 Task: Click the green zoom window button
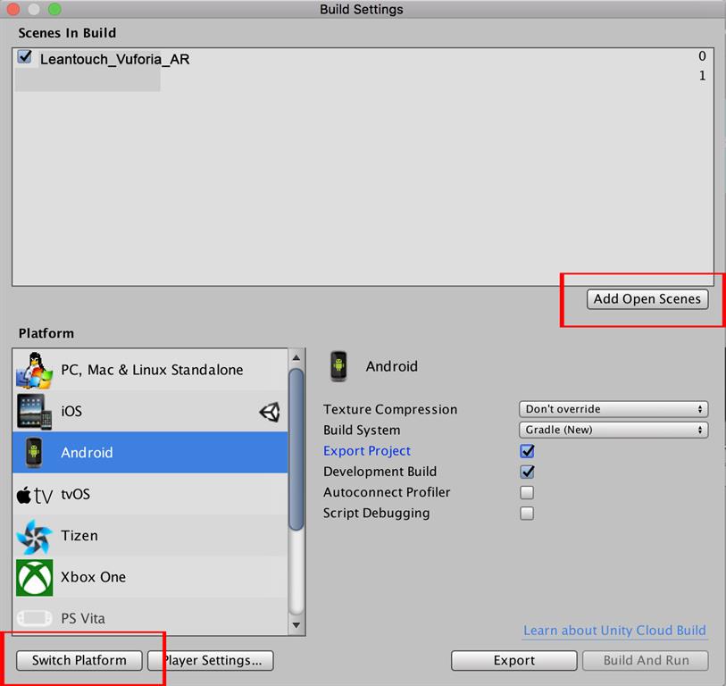[54, 9]
